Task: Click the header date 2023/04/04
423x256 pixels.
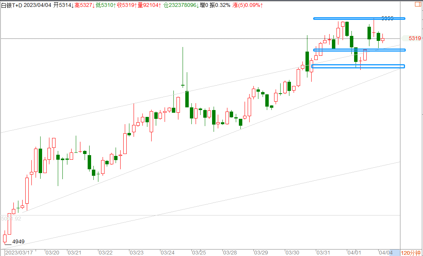Action: 37,5
